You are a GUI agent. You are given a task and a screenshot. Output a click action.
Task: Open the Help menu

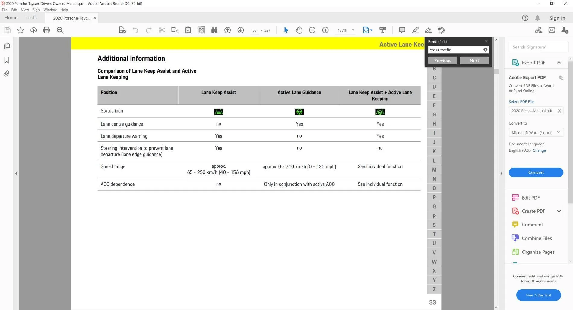(x=64, y=10)
